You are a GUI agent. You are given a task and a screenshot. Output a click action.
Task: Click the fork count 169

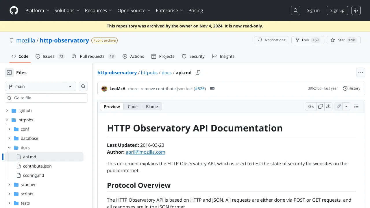tap(316, 40)
